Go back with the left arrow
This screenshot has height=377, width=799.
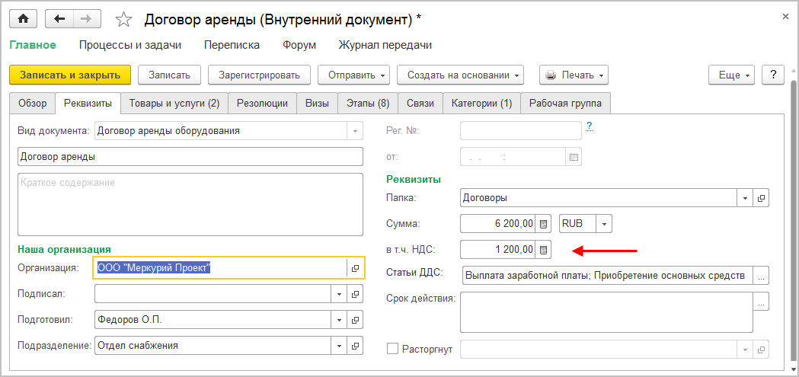point(60,18)
